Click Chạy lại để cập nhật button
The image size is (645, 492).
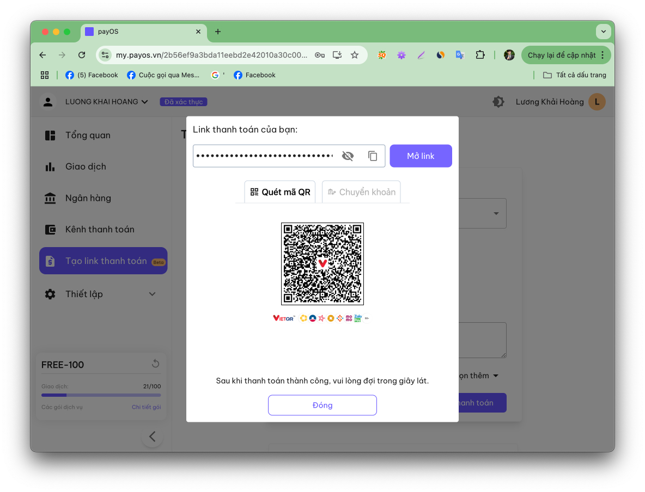tap(562, 55)
